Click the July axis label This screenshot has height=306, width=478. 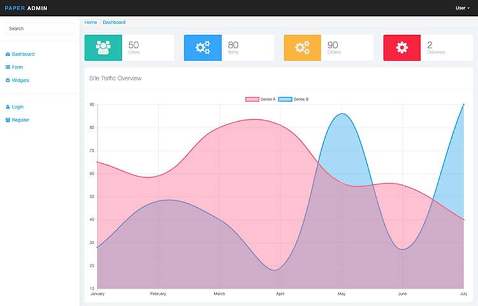463,294
